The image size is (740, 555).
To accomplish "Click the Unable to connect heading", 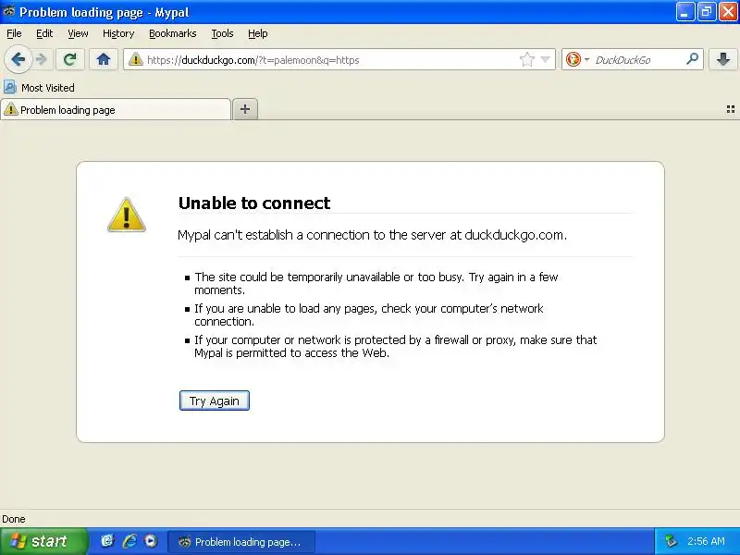I will tap(253, 203).
